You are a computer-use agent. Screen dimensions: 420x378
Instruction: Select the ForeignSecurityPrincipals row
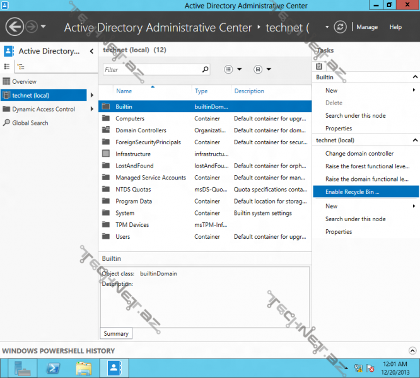tap(205, 142)
